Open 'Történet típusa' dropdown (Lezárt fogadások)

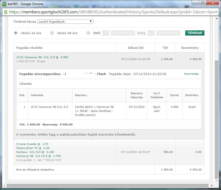[65, 21]
